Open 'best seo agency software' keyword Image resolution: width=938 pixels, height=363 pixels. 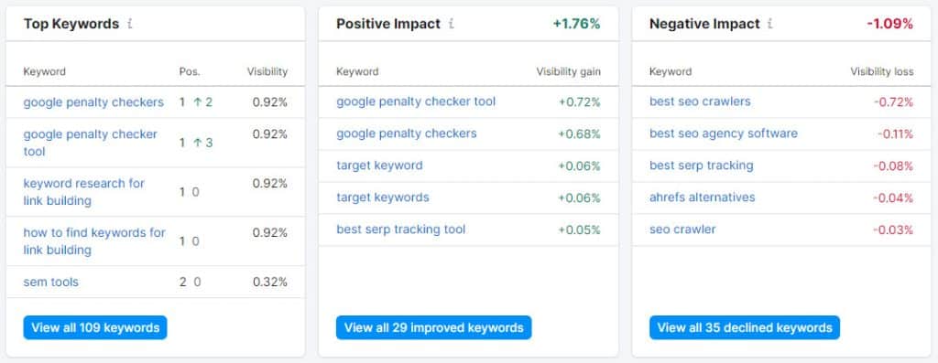[x=724, y=133]
